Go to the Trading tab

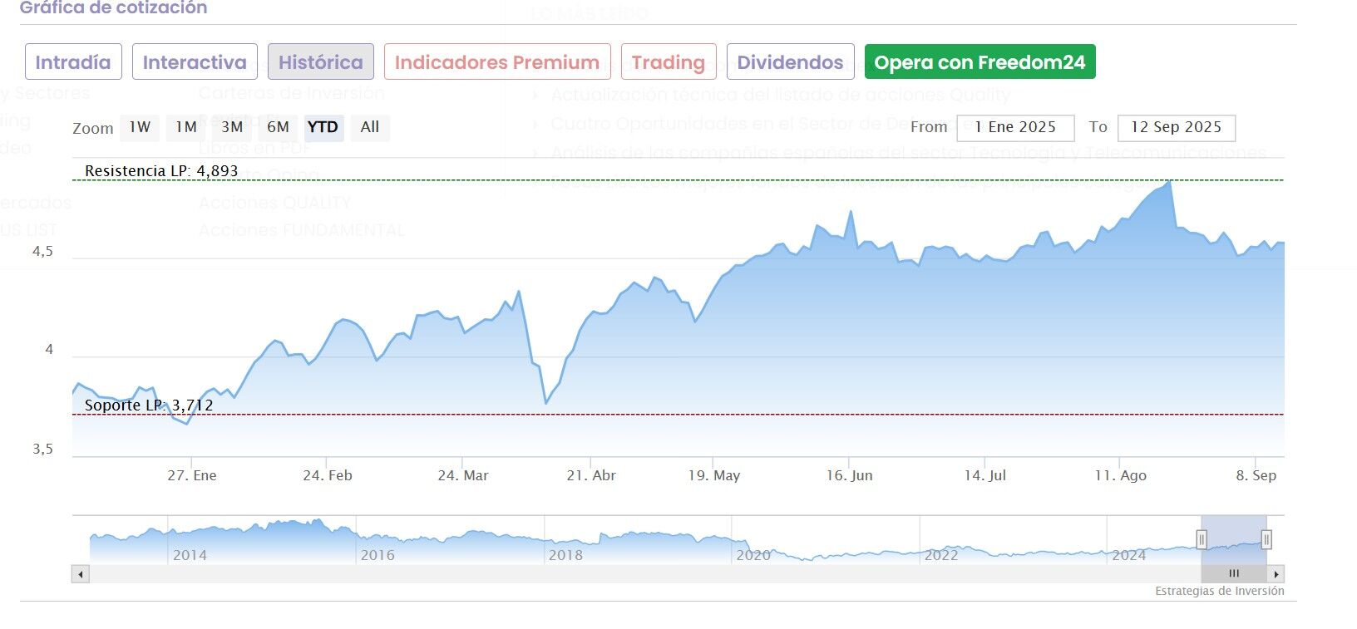pos(668,62)
